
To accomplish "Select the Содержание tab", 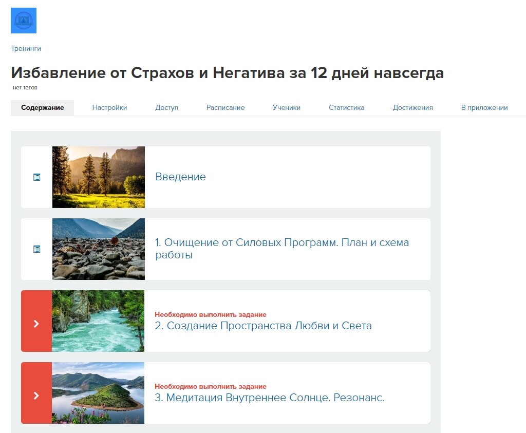I will (42, 108).
